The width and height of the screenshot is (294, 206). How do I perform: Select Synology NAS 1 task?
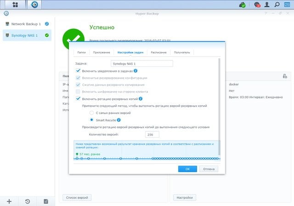(x=27, y=35)
